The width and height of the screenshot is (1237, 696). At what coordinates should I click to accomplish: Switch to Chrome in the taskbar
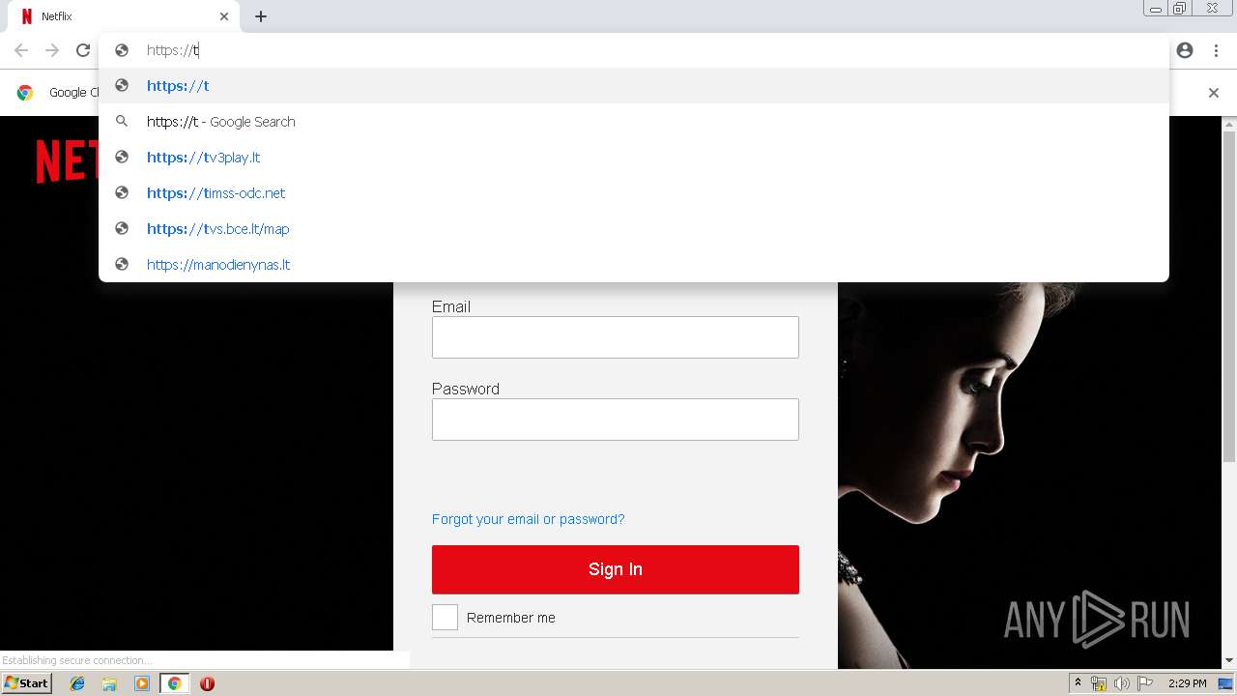click(x=174, y=683)
